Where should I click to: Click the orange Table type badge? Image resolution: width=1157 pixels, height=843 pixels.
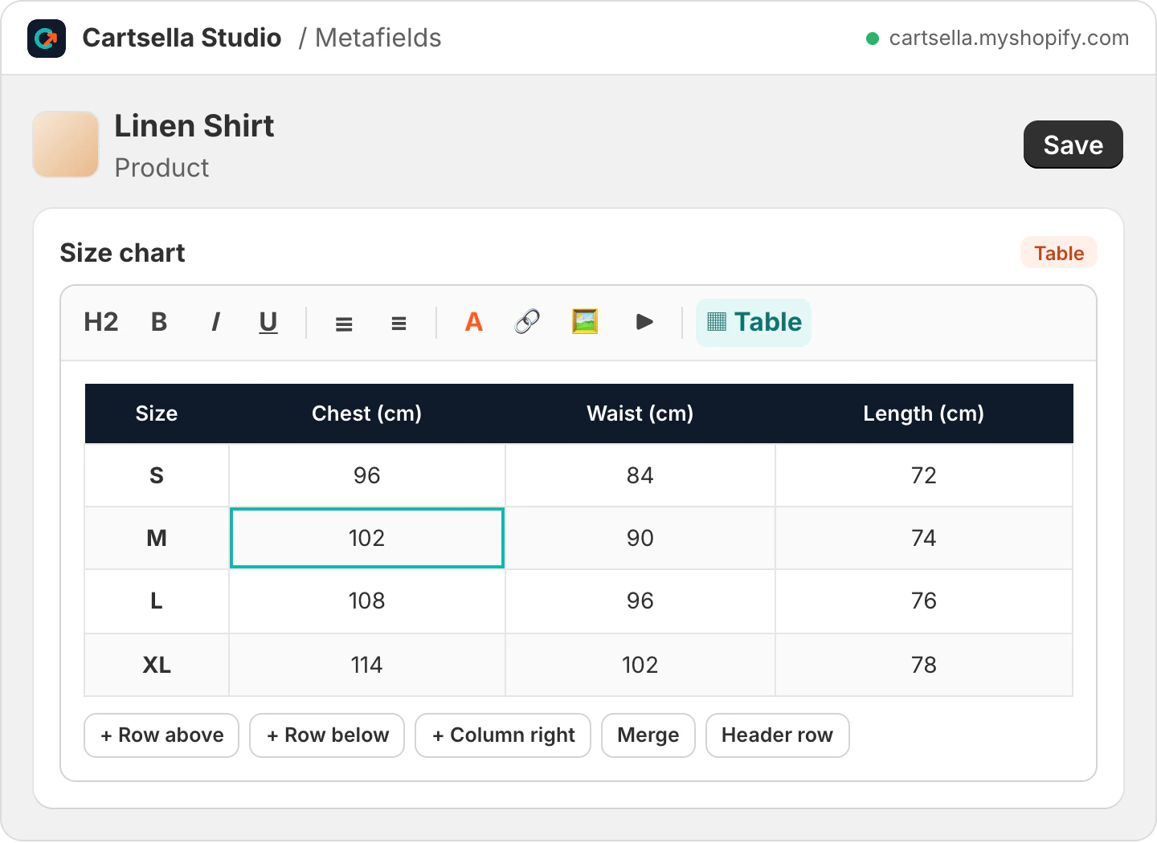[1059, 253]
